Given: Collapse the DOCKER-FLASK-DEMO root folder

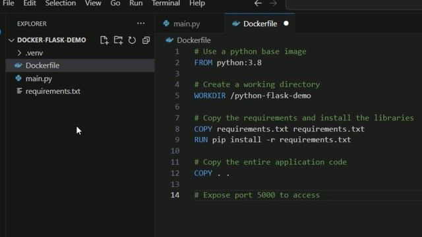Looking at the screenshot, I should coord(11,40).
